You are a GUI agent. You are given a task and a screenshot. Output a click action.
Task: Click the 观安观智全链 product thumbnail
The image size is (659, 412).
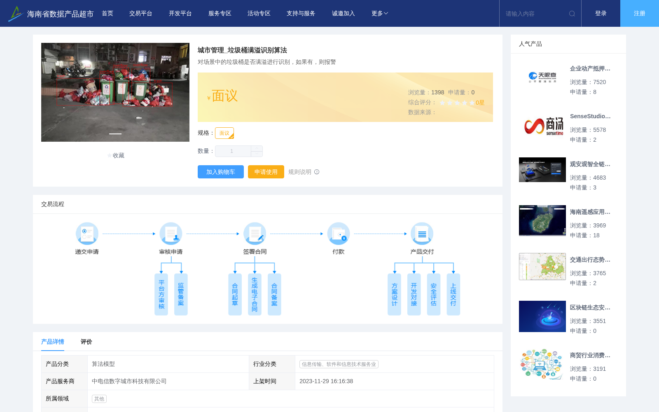(x=542, y=170)
